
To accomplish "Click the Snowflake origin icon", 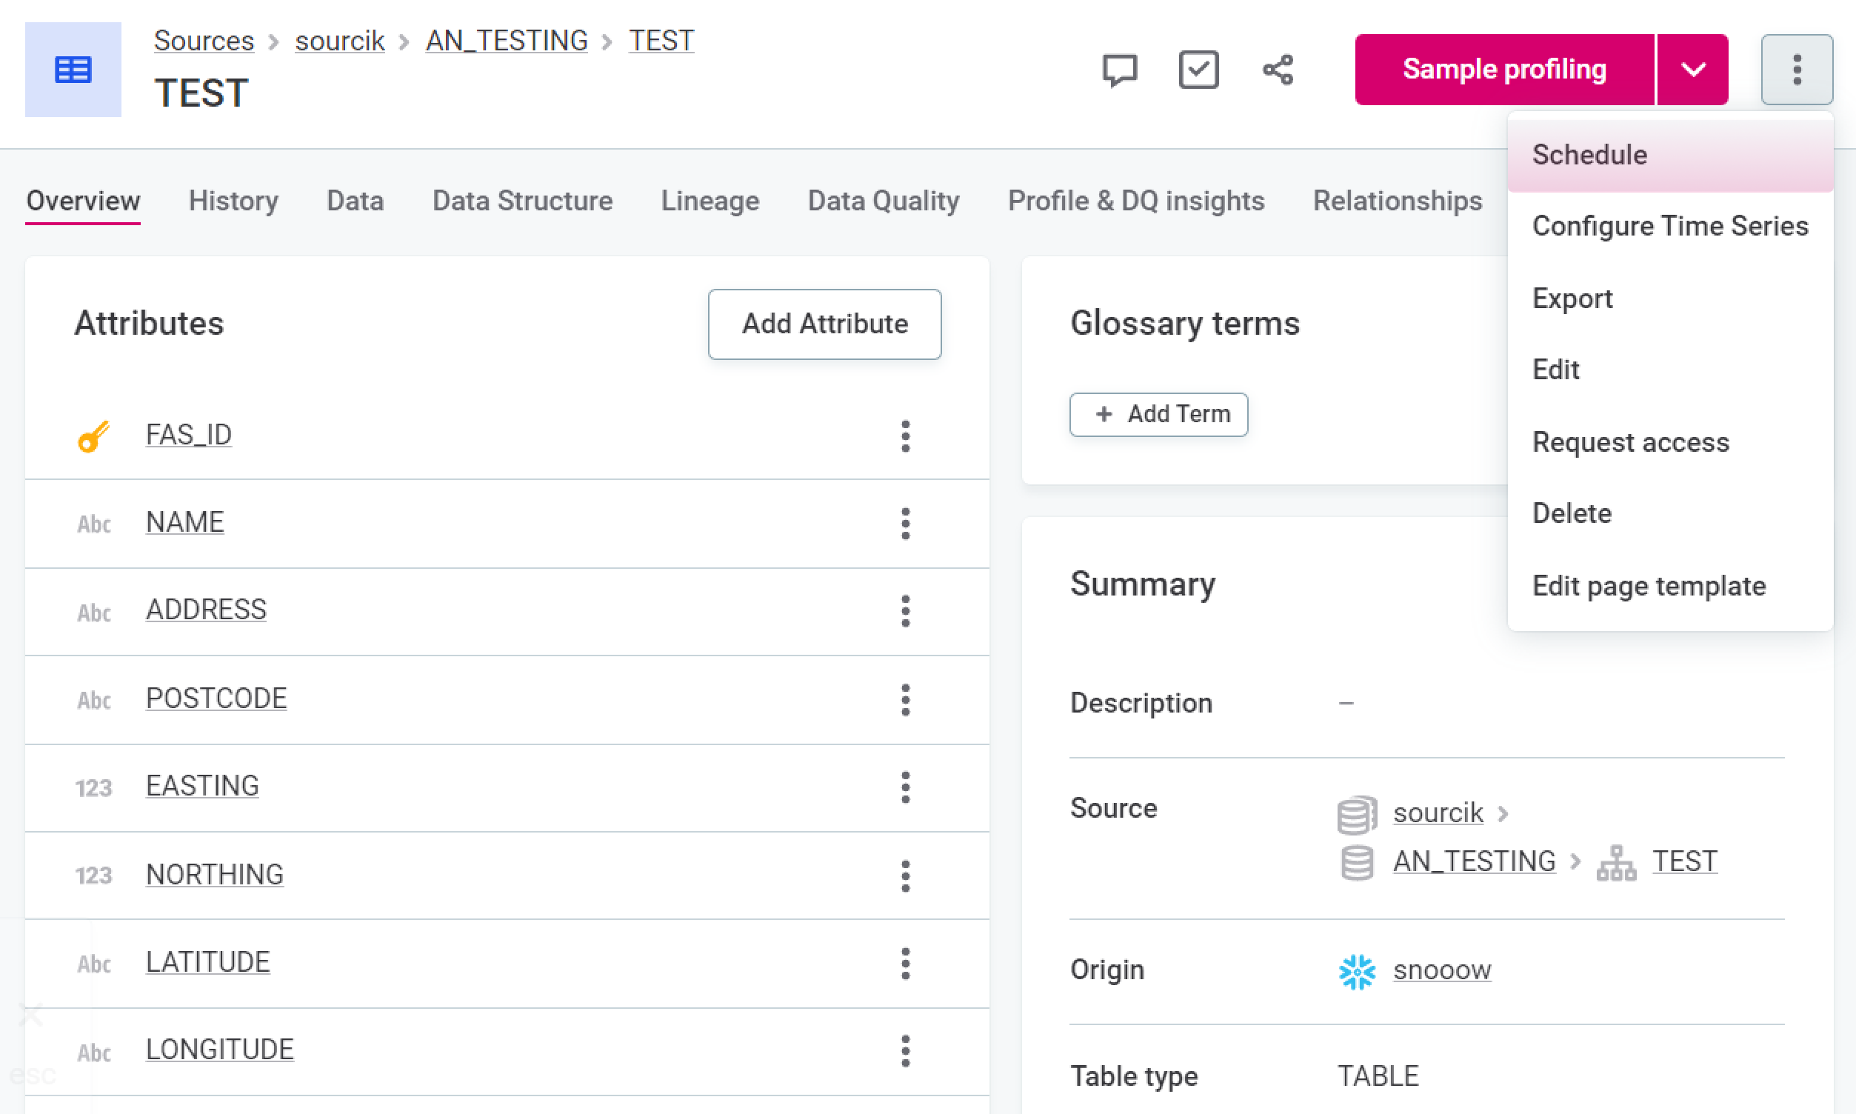I will (1356, 971).
